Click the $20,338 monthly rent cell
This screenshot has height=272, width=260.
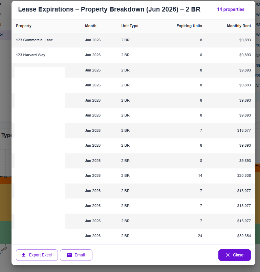coord(244,175)
